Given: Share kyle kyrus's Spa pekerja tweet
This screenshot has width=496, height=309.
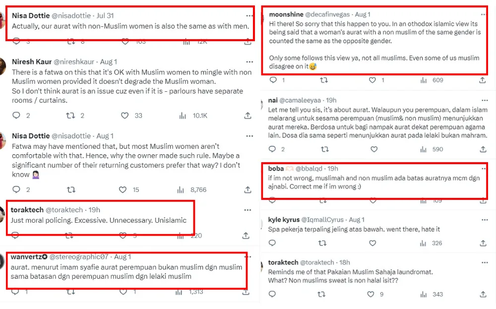Looking at the screenshot, I should tap(483, 243).
